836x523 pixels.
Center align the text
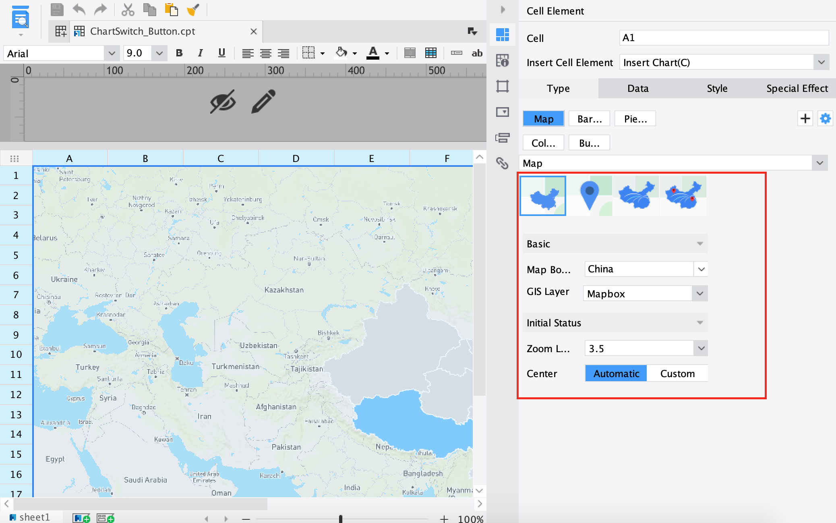click(266, 53)
